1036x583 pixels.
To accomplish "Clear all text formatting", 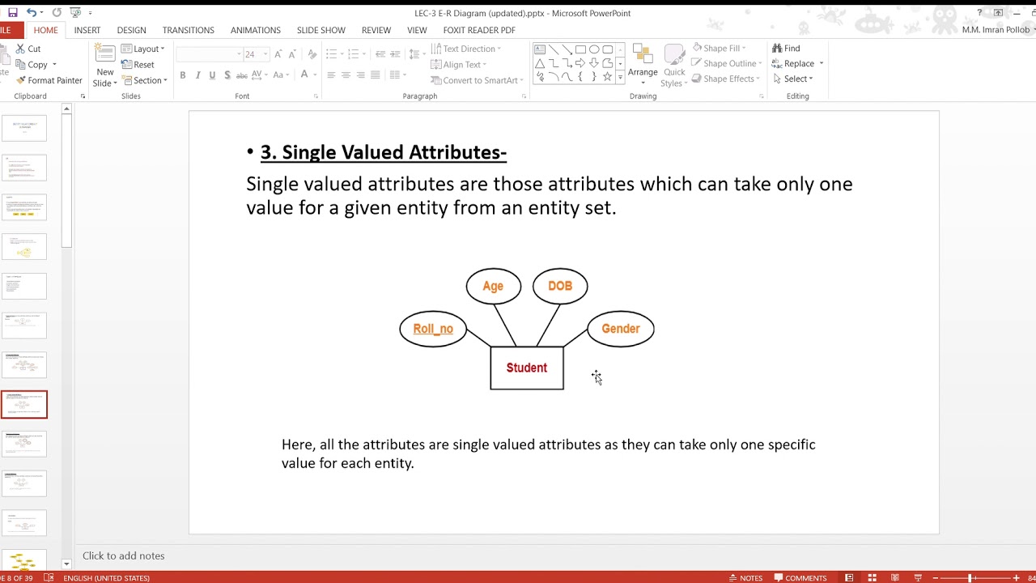I will coord(312,54).
